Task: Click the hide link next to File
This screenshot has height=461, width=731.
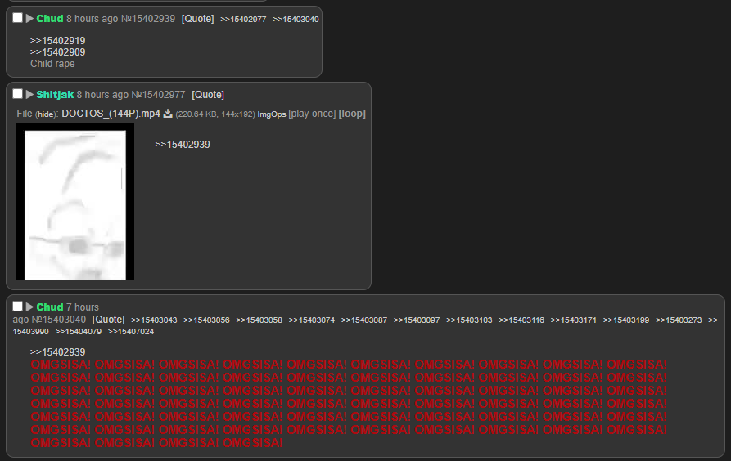Action: point(45,114)
